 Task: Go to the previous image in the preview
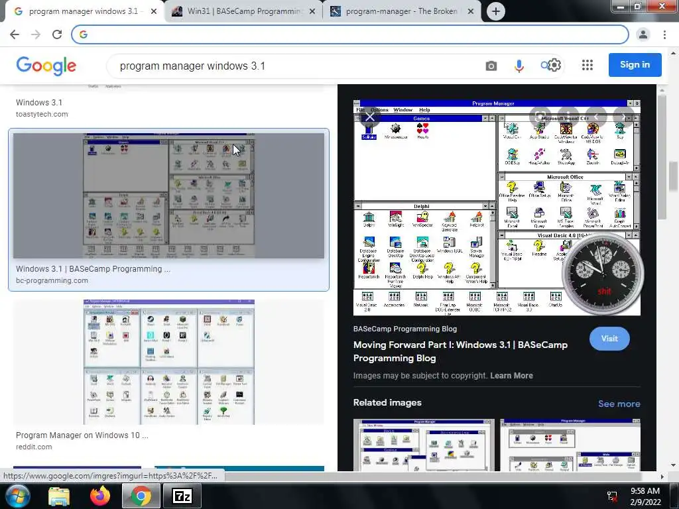tap(596, 117)
